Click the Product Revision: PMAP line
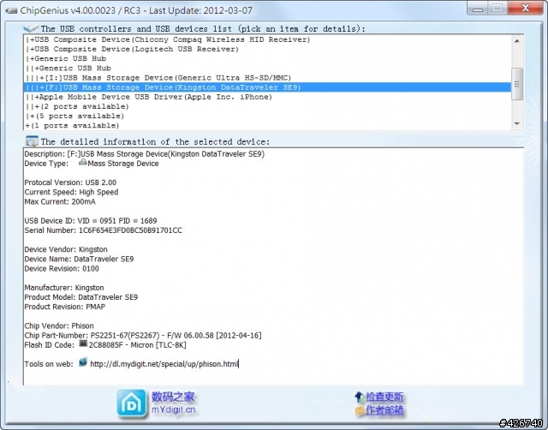Image resolution: width=548 pixels, height=430 pixels. [65, 307]
